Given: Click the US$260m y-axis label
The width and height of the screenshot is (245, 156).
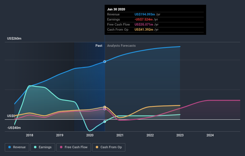Looking at the screenshot, I should 14,38.
